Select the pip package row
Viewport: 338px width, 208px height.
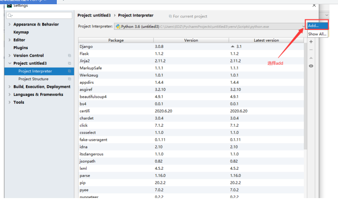(191, 182)
